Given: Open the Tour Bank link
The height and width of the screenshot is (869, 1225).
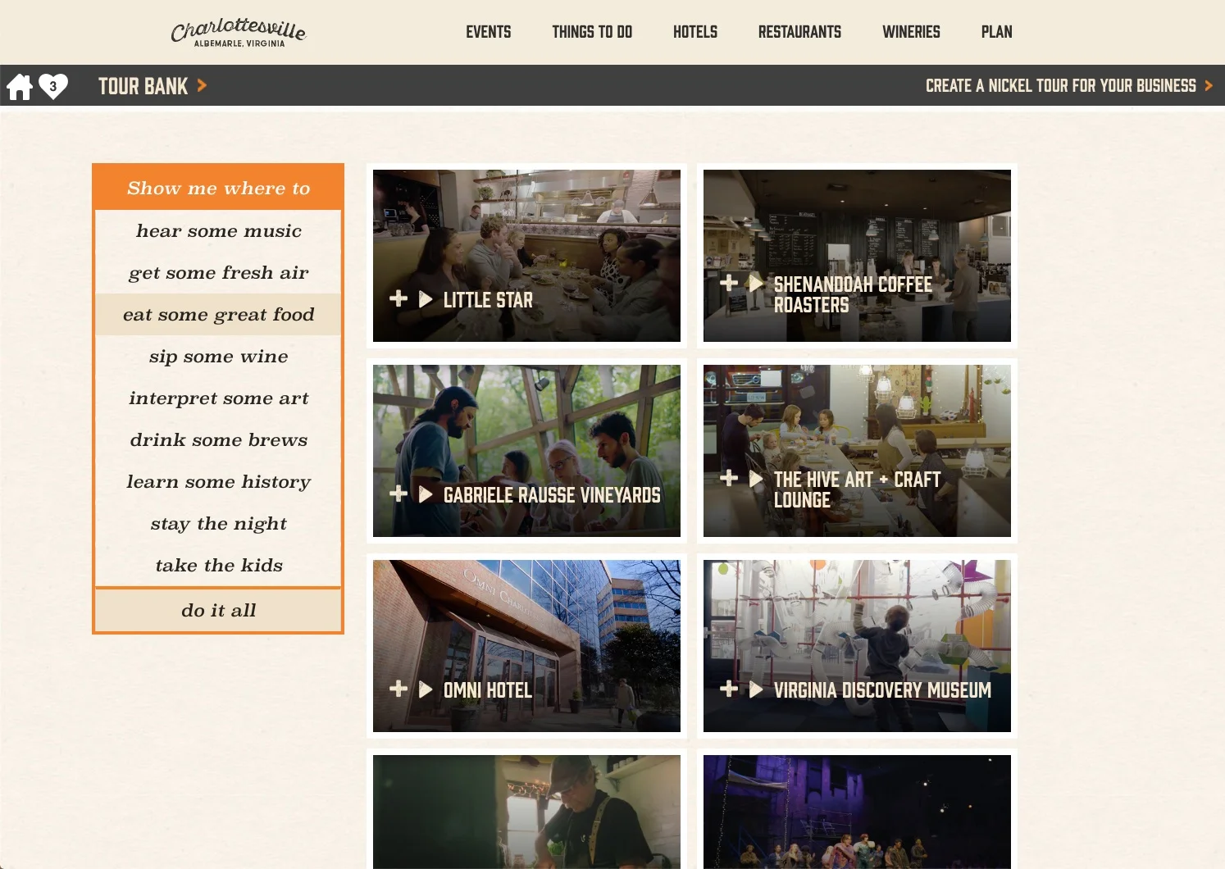Looking at the screenshot, I should point(143,86).
